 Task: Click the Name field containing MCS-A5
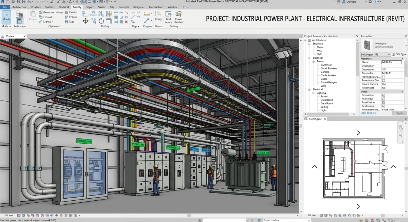click(x=391, y=62)
